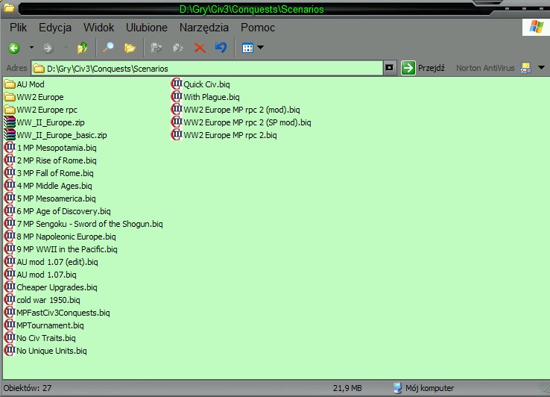Click the red Delete X icon
550x397 pixels.
[x=200, y=48]
